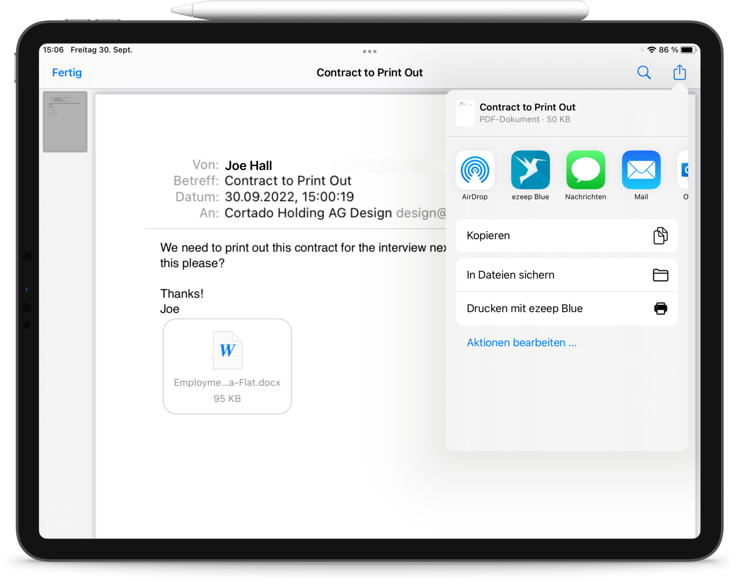Click the printer icon for Drucken mit ezeep Blue
Image resolution: width=738 pixels, height=582 pixels.
(660, 308)
